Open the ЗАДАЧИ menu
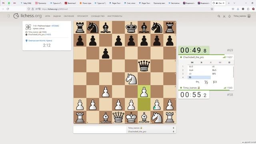This screenshot has height=144, width=256. (x=57, y=16)
